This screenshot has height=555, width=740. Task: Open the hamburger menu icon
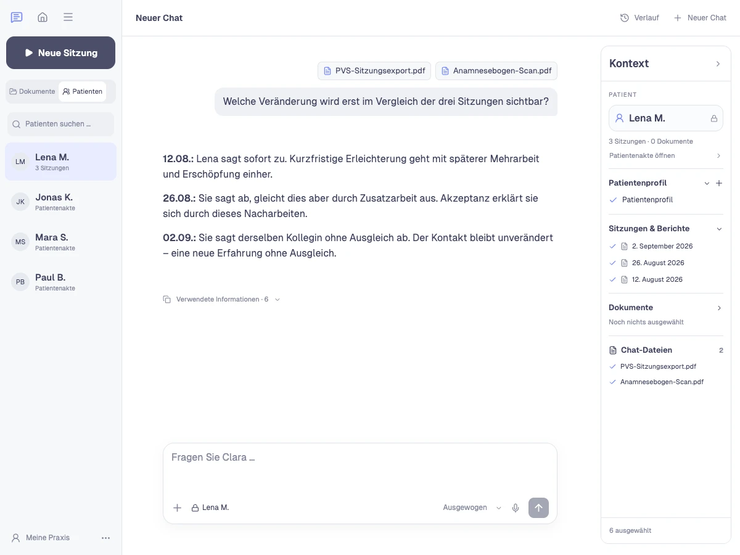click(68, 17)
